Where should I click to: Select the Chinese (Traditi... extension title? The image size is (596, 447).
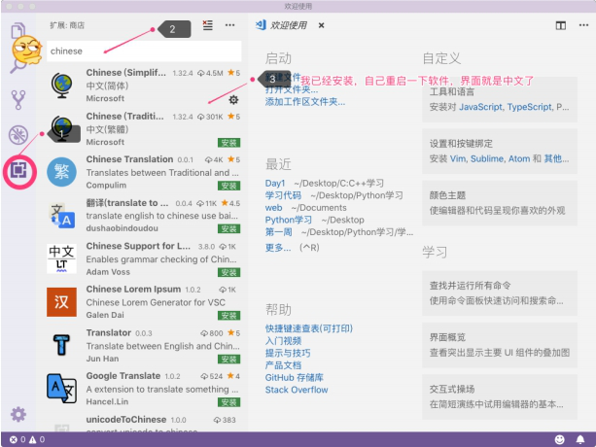[125, 117]
